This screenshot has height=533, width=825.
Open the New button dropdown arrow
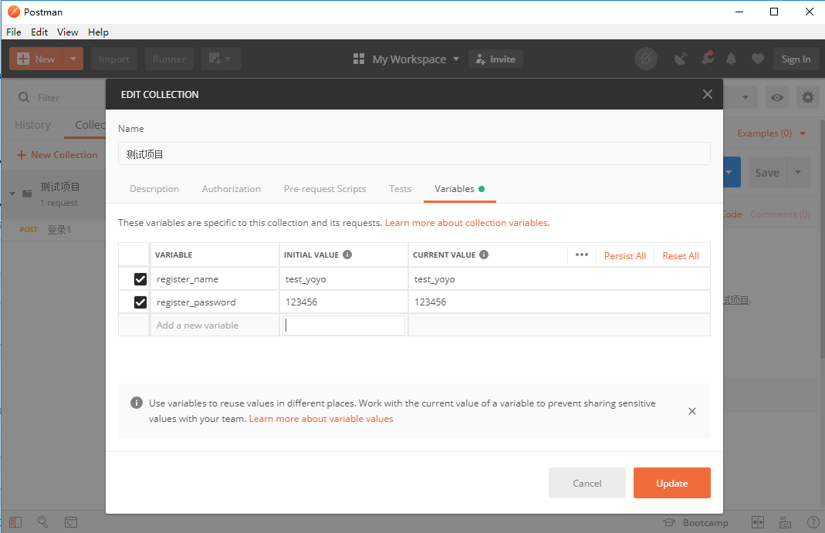(x=73, y=59)
